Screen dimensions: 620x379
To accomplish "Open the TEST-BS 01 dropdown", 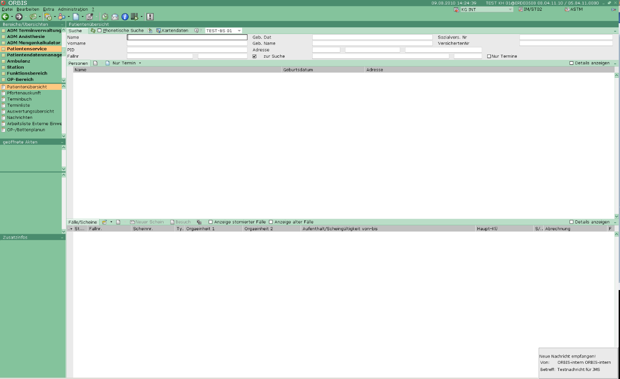I will [224, 31].
